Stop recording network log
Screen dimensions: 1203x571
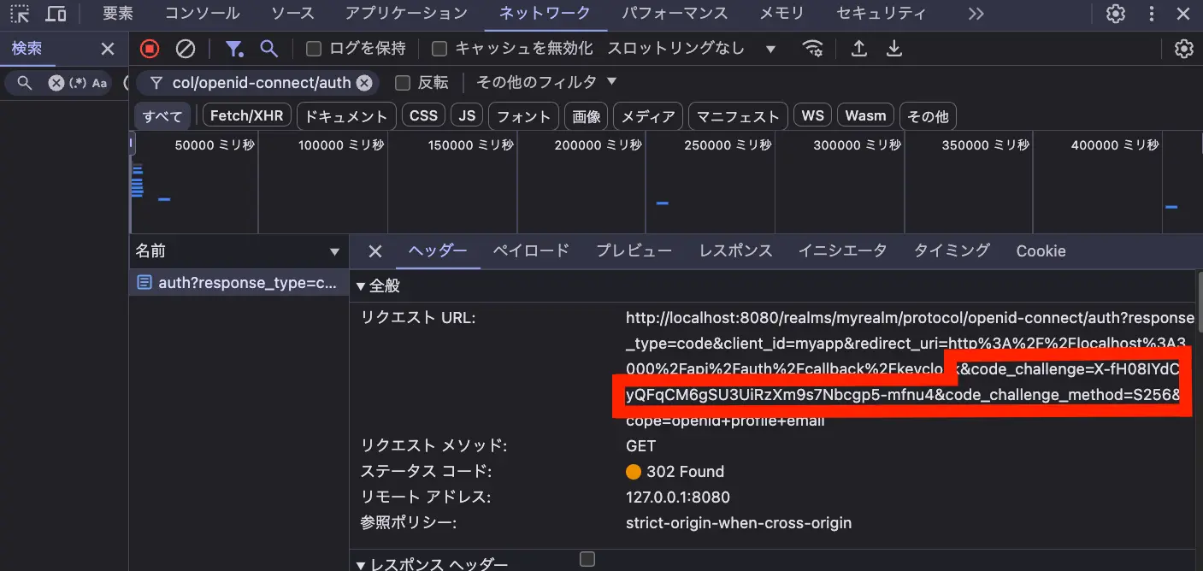tap(150, 49)
